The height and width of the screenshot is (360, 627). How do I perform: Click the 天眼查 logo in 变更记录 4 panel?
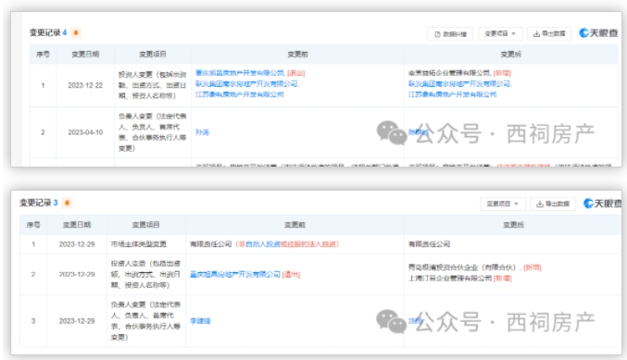(598, 33)
